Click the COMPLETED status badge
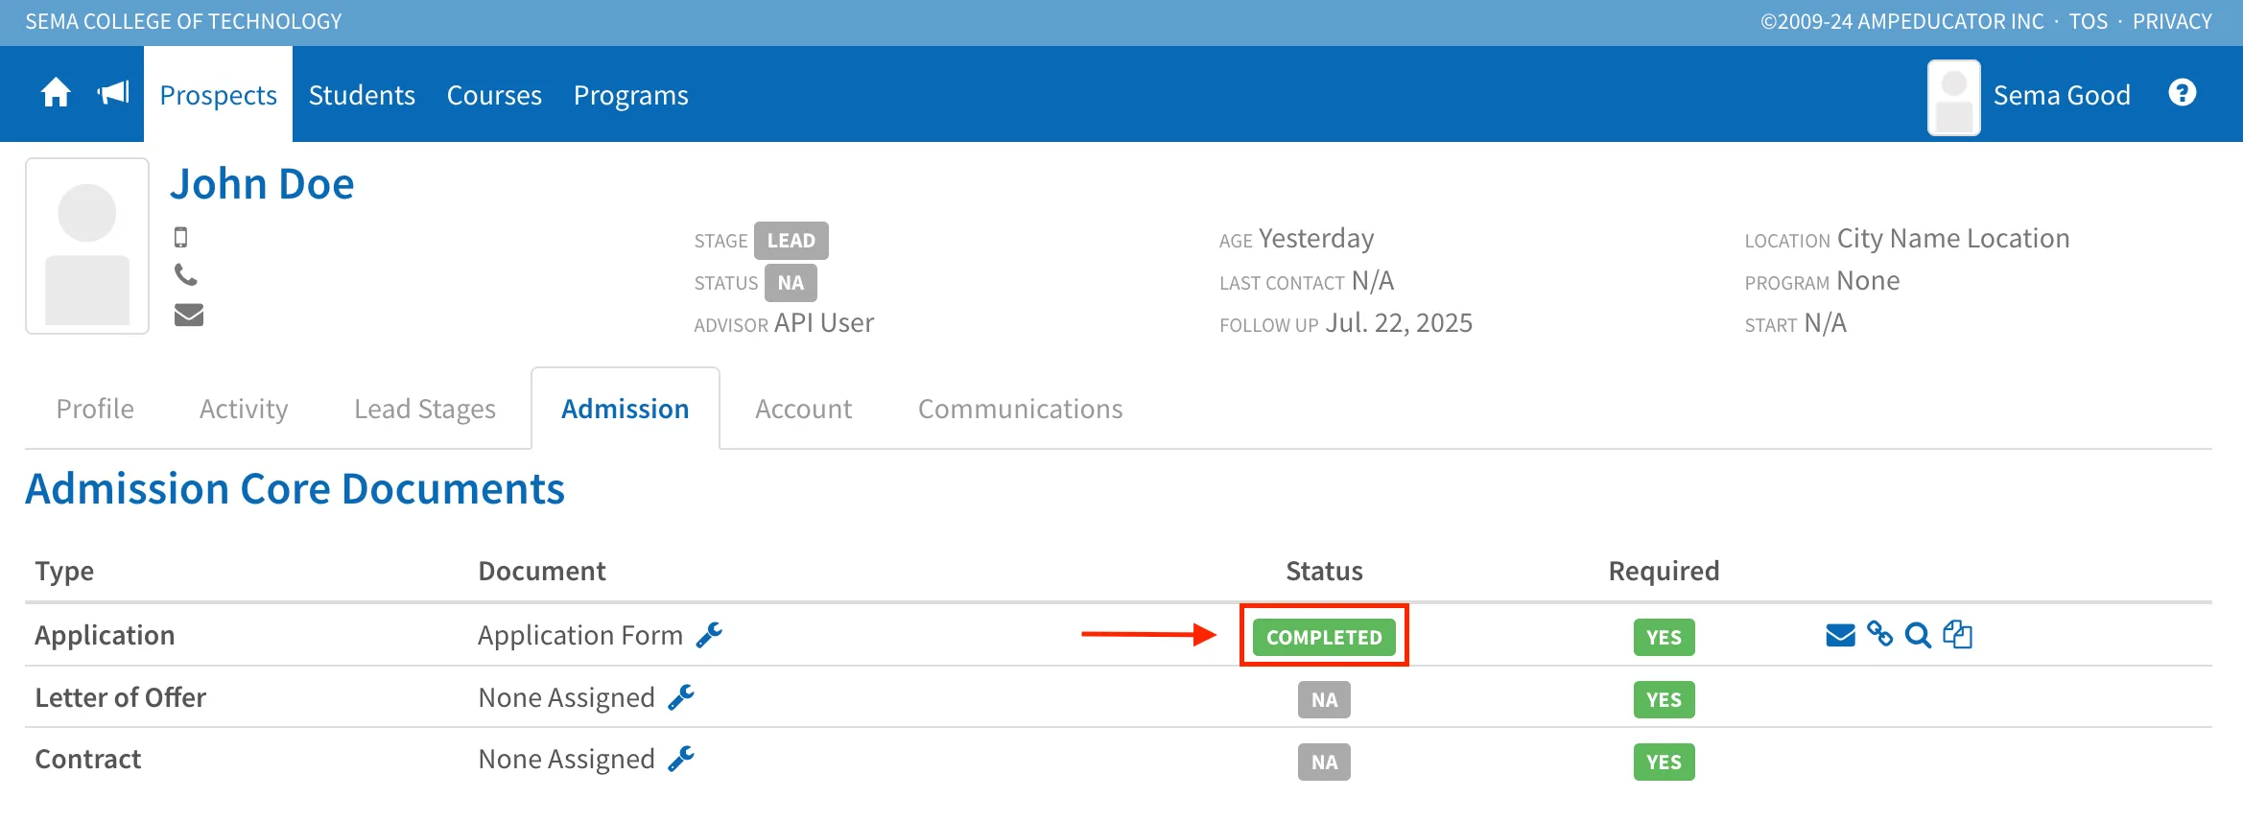The width and height of the screenshot is (2243, 821). pyautogui.click(x=1324, y=637)
